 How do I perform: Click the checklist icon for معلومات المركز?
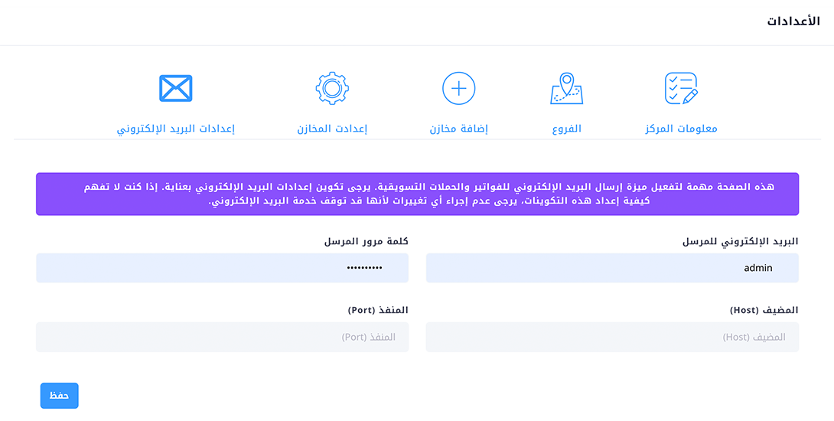tap(681, 89)
